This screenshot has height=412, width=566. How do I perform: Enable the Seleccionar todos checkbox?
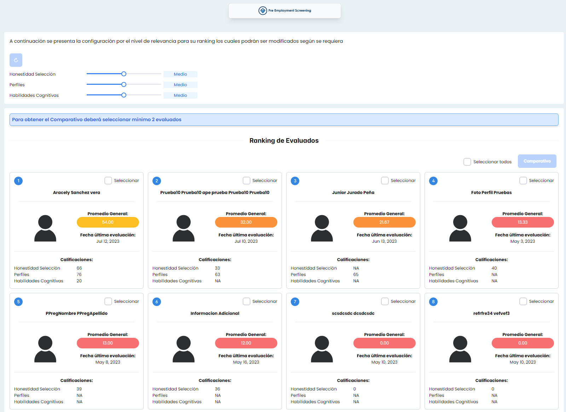pyautogui.click(x=467, y=162)
